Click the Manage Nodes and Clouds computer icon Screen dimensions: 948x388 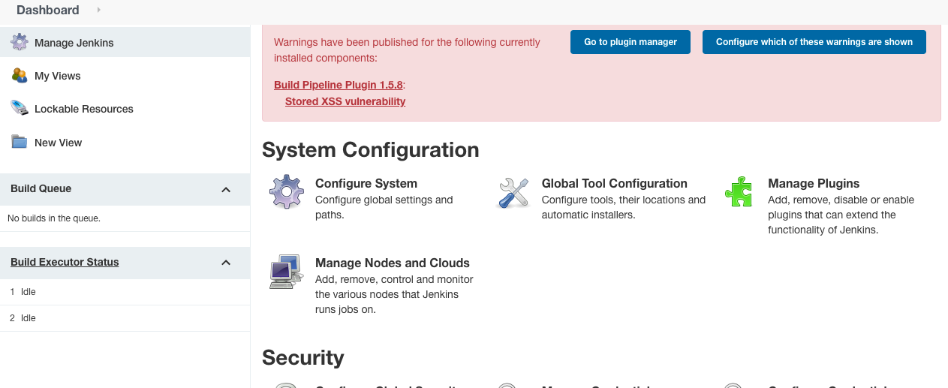(x=286, y=272)
